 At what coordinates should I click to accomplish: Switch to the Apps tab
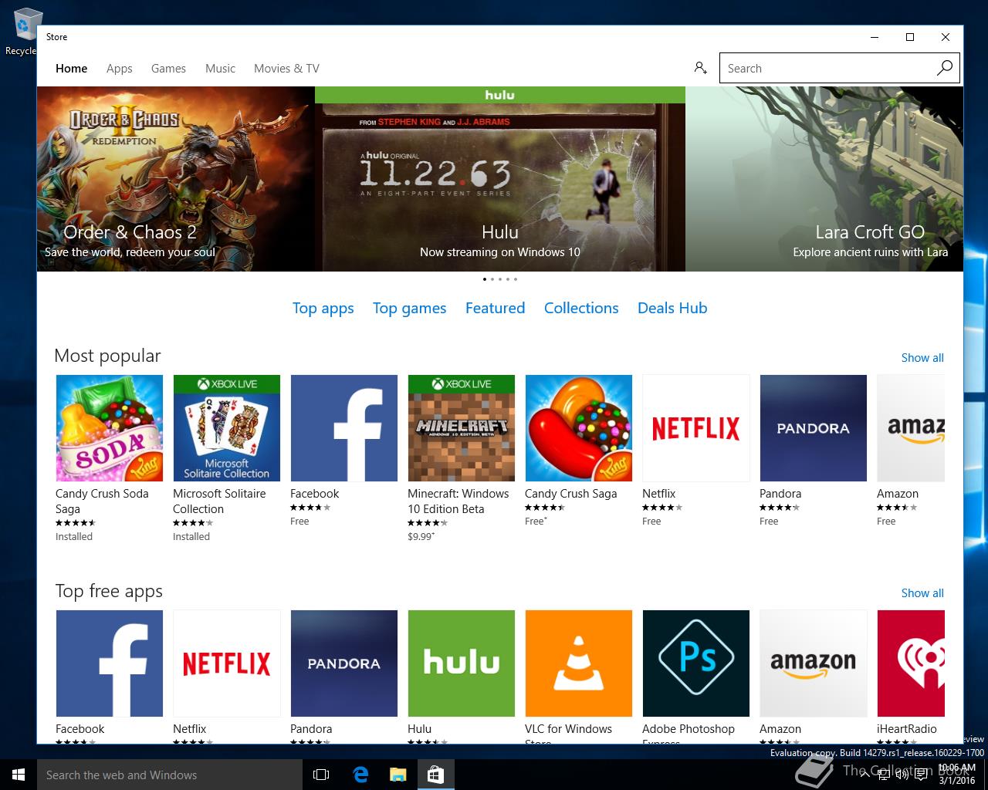pyautogui.click(x=120, y=69)
